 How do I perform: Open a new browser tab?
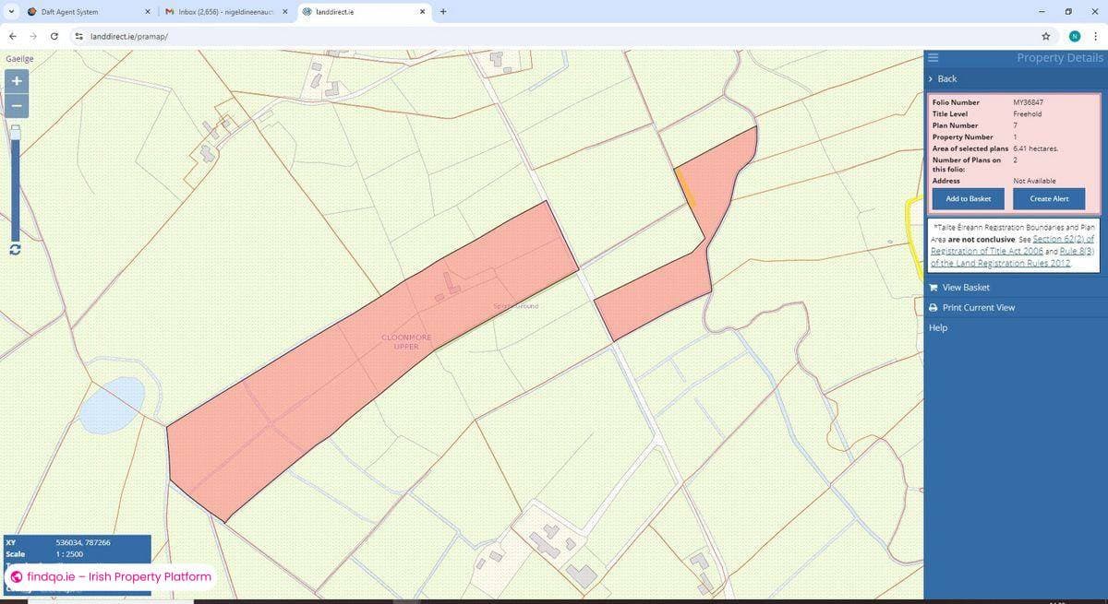click(443, 12)
